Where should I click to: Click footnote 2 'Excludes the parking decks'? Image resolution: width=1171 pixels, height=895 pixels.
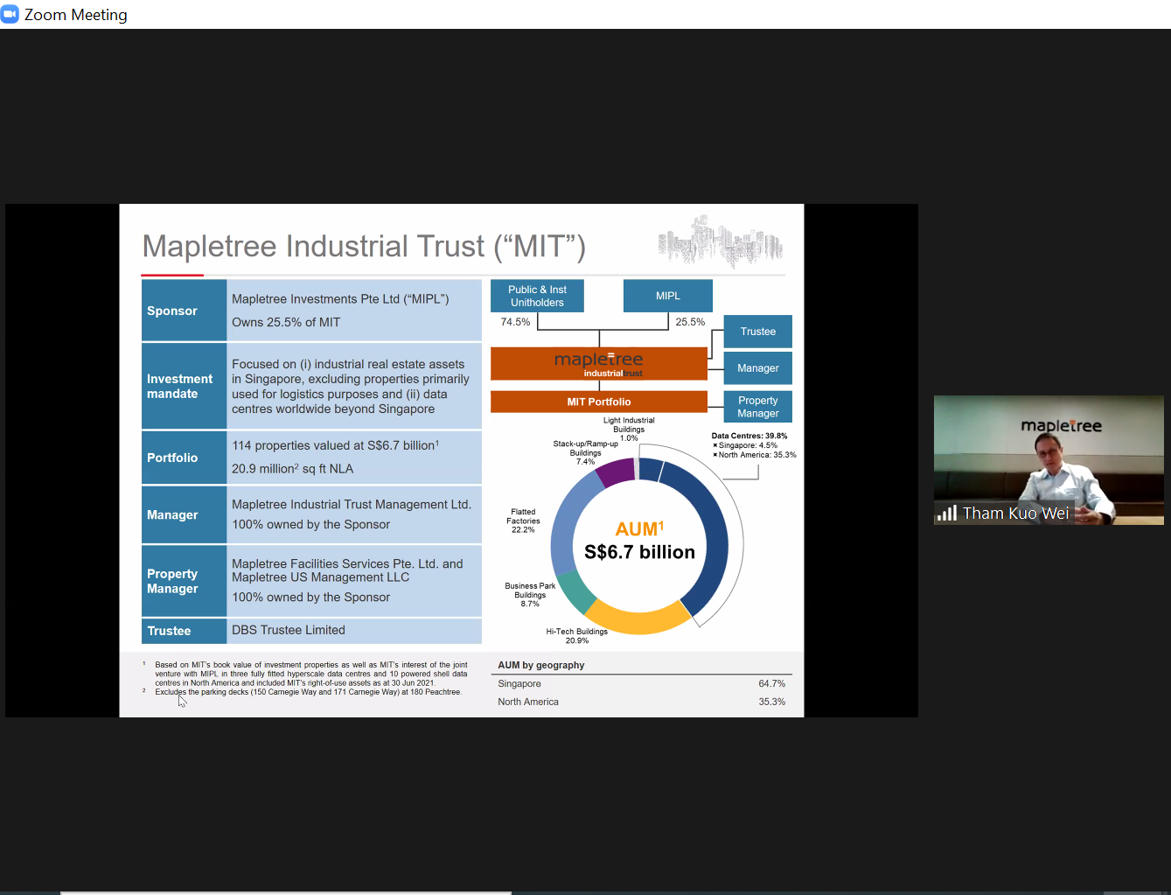tap(308, 692)
